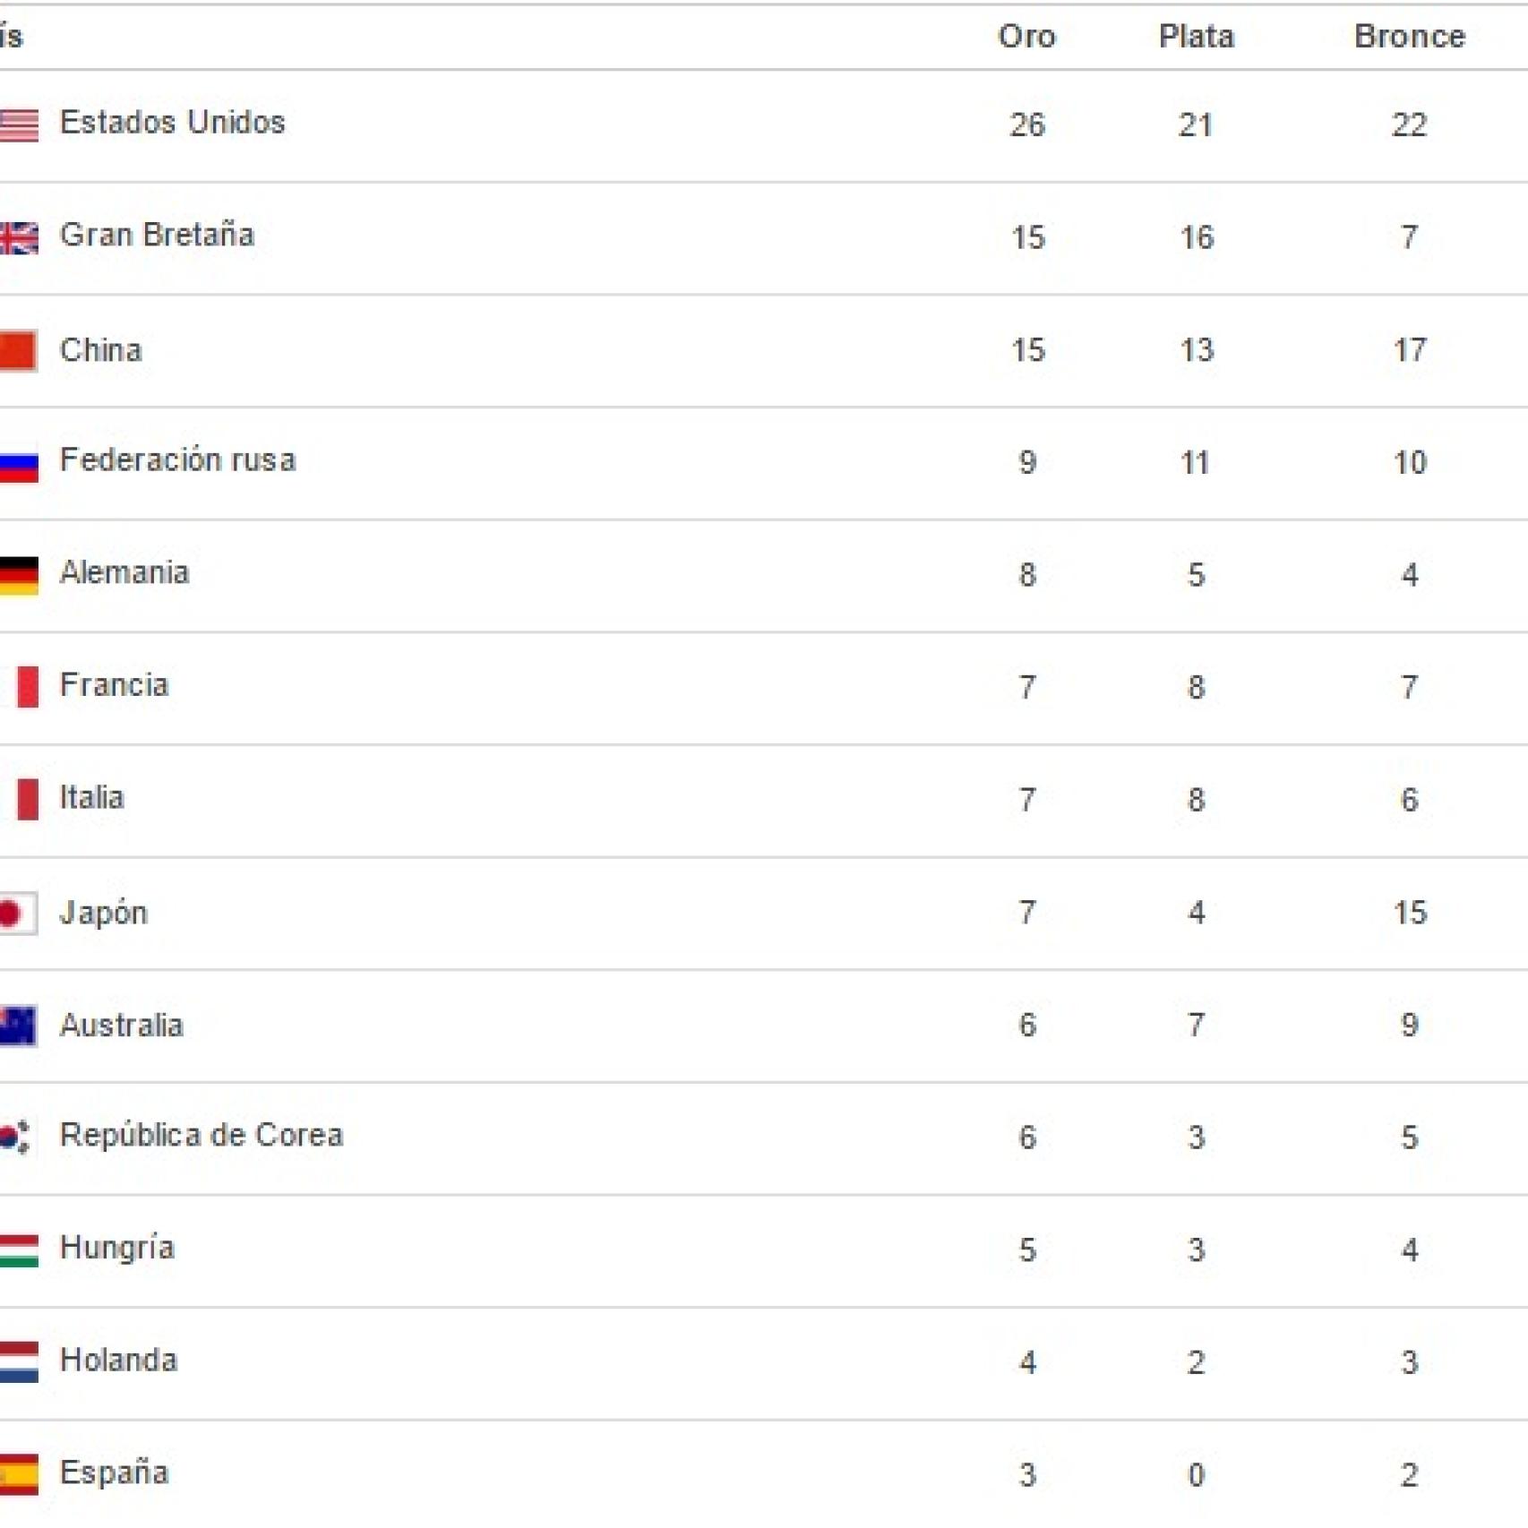Click the Hungary flag icon
Screen dimensions: 1528x1528
[x=19, y=1251]
